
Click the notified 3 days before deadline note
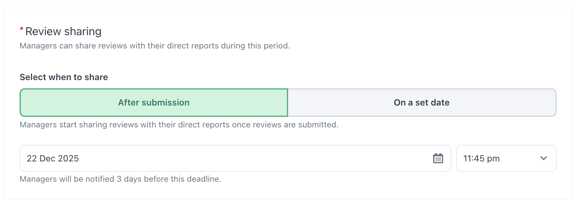120,179
